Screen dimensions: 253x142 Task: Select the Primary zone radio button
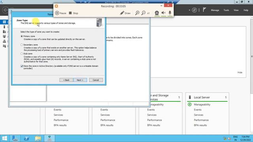point(22,36)
